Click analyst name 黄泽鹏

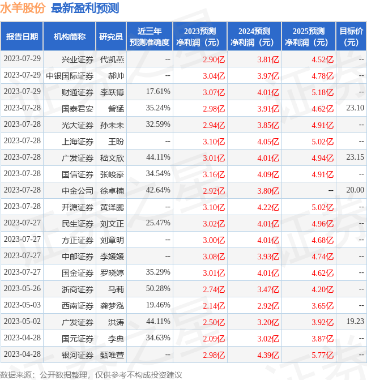click(x=112, y=207)
